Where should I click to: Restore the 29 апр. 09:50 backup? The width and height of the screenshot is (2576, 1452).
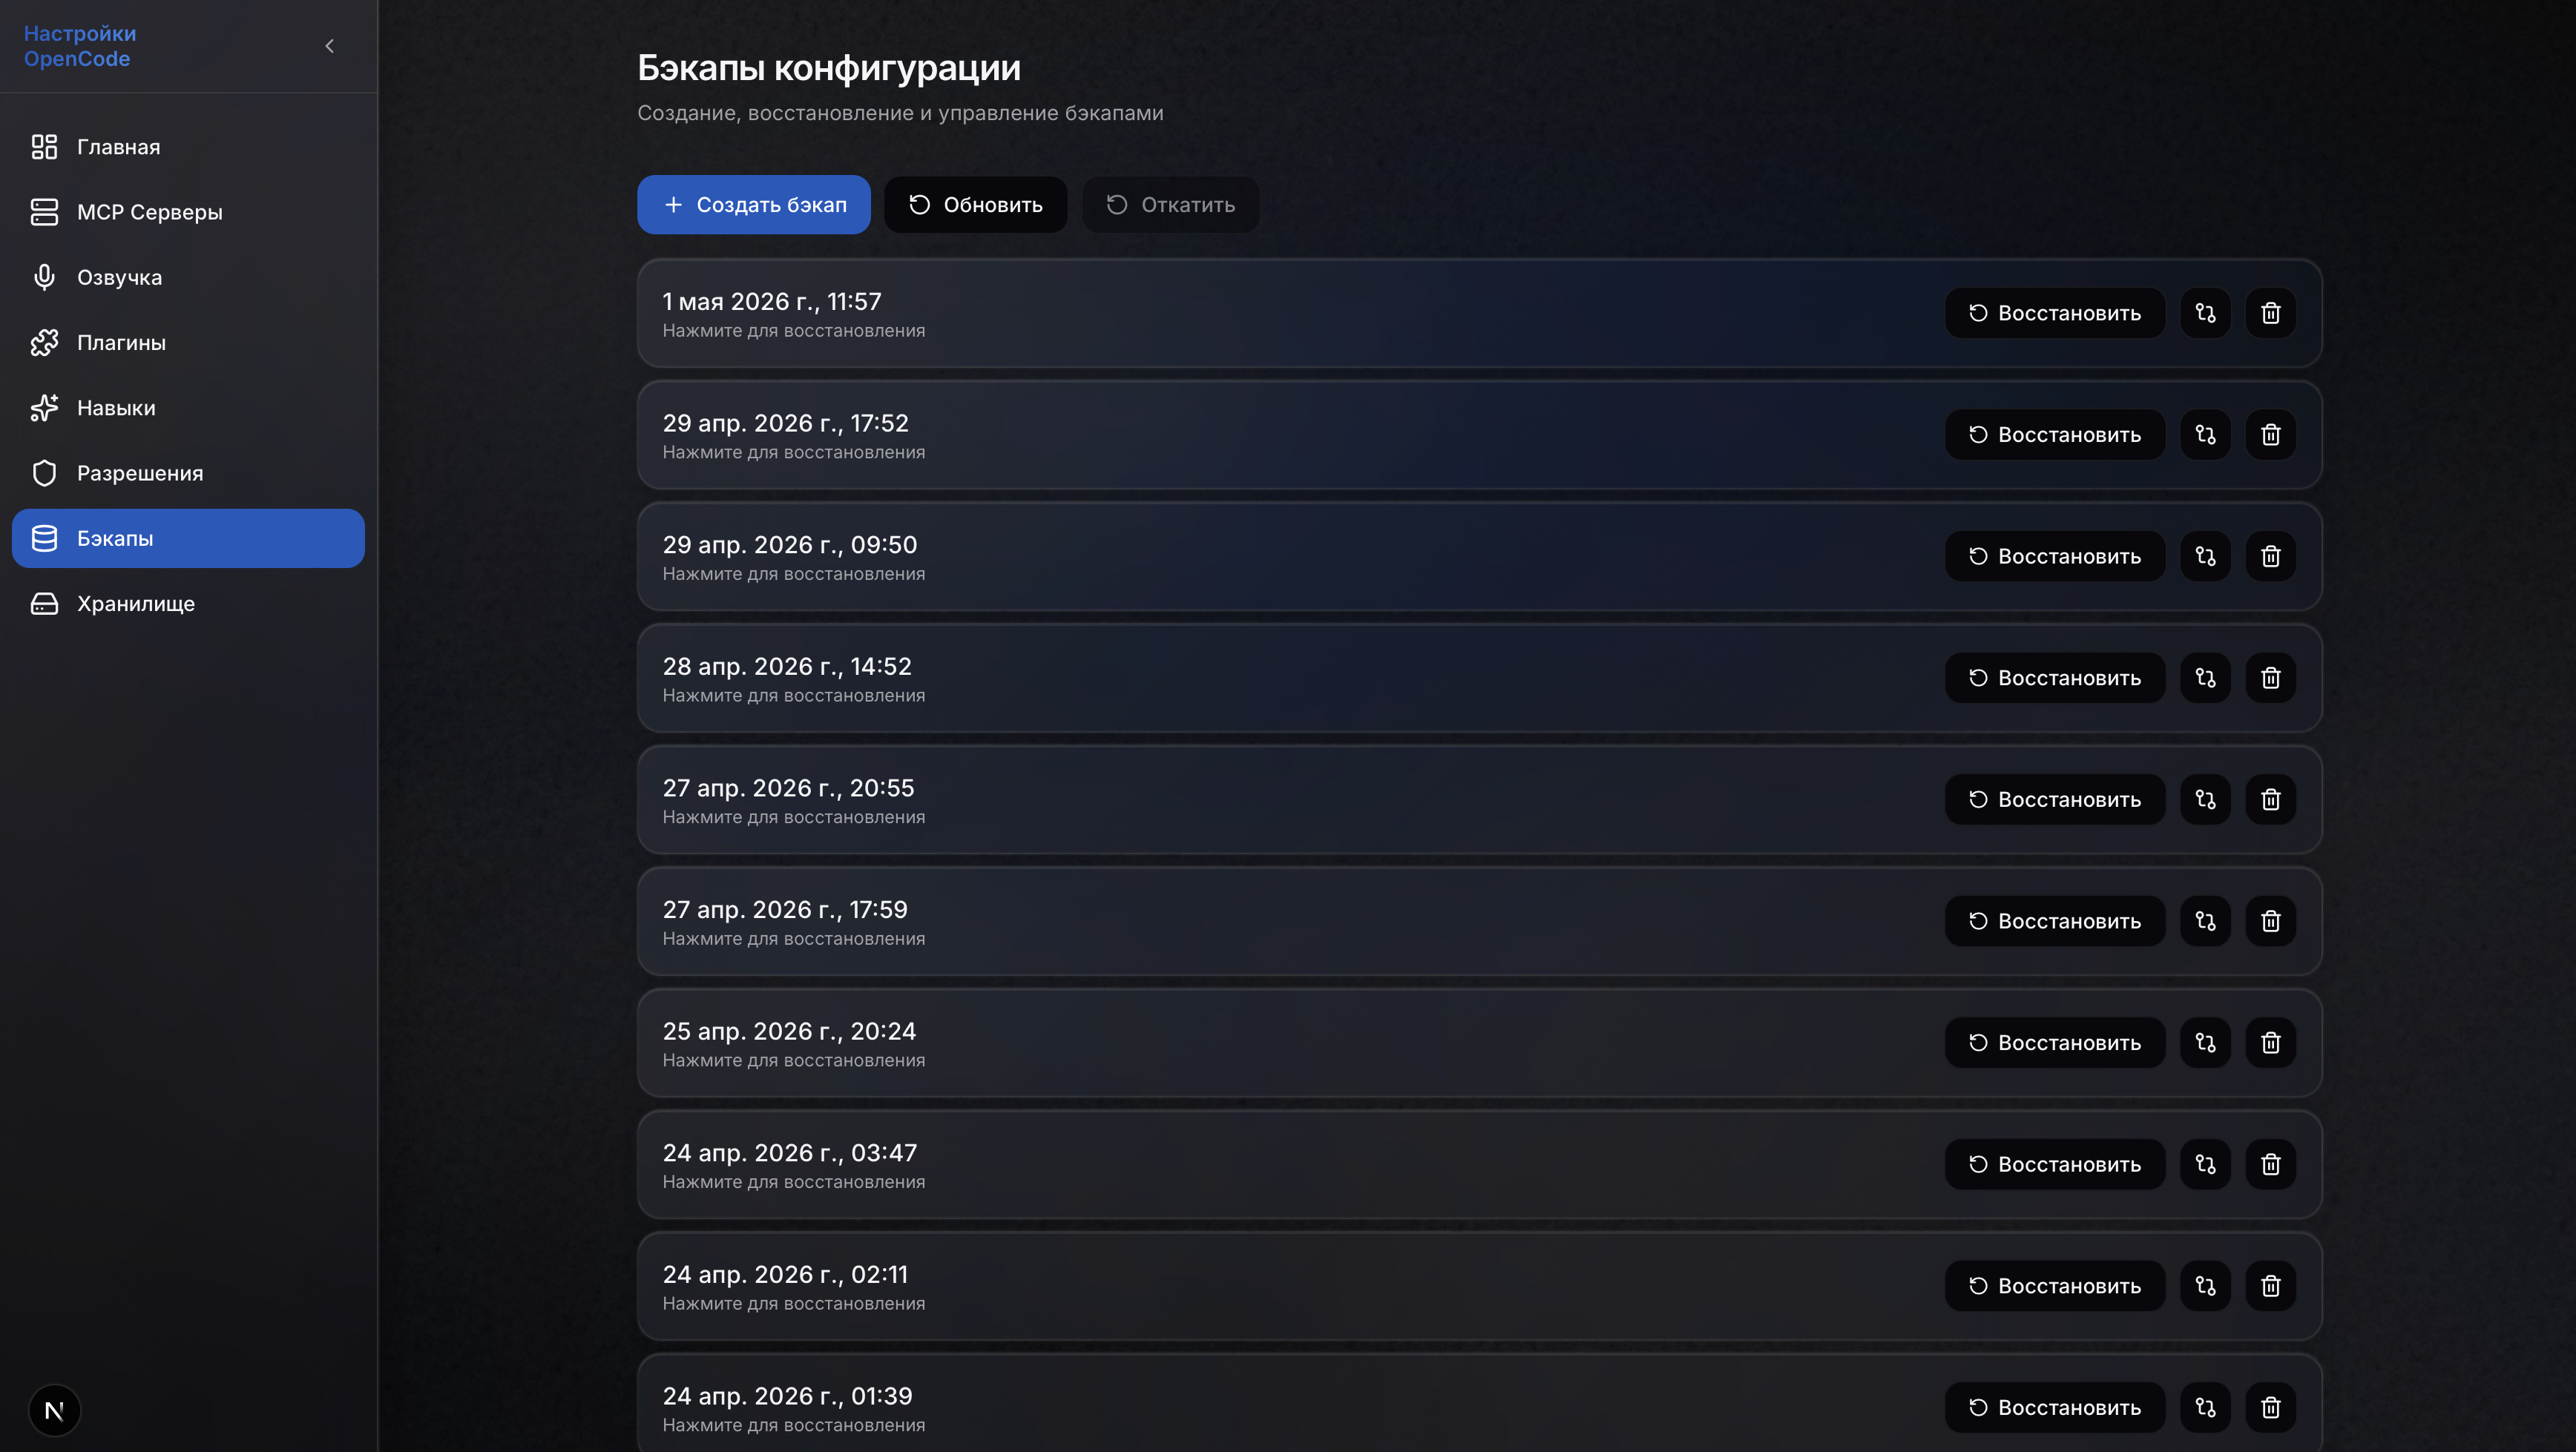pos(2055,557)
